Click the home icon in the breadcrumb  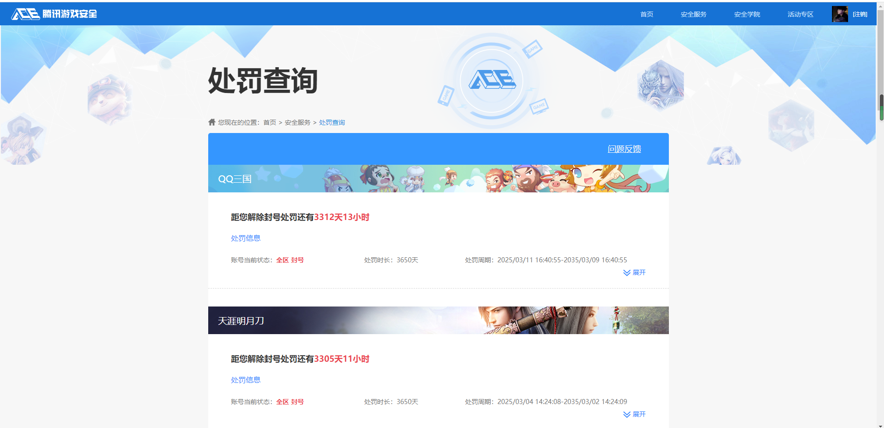click(x=212, y=122)
